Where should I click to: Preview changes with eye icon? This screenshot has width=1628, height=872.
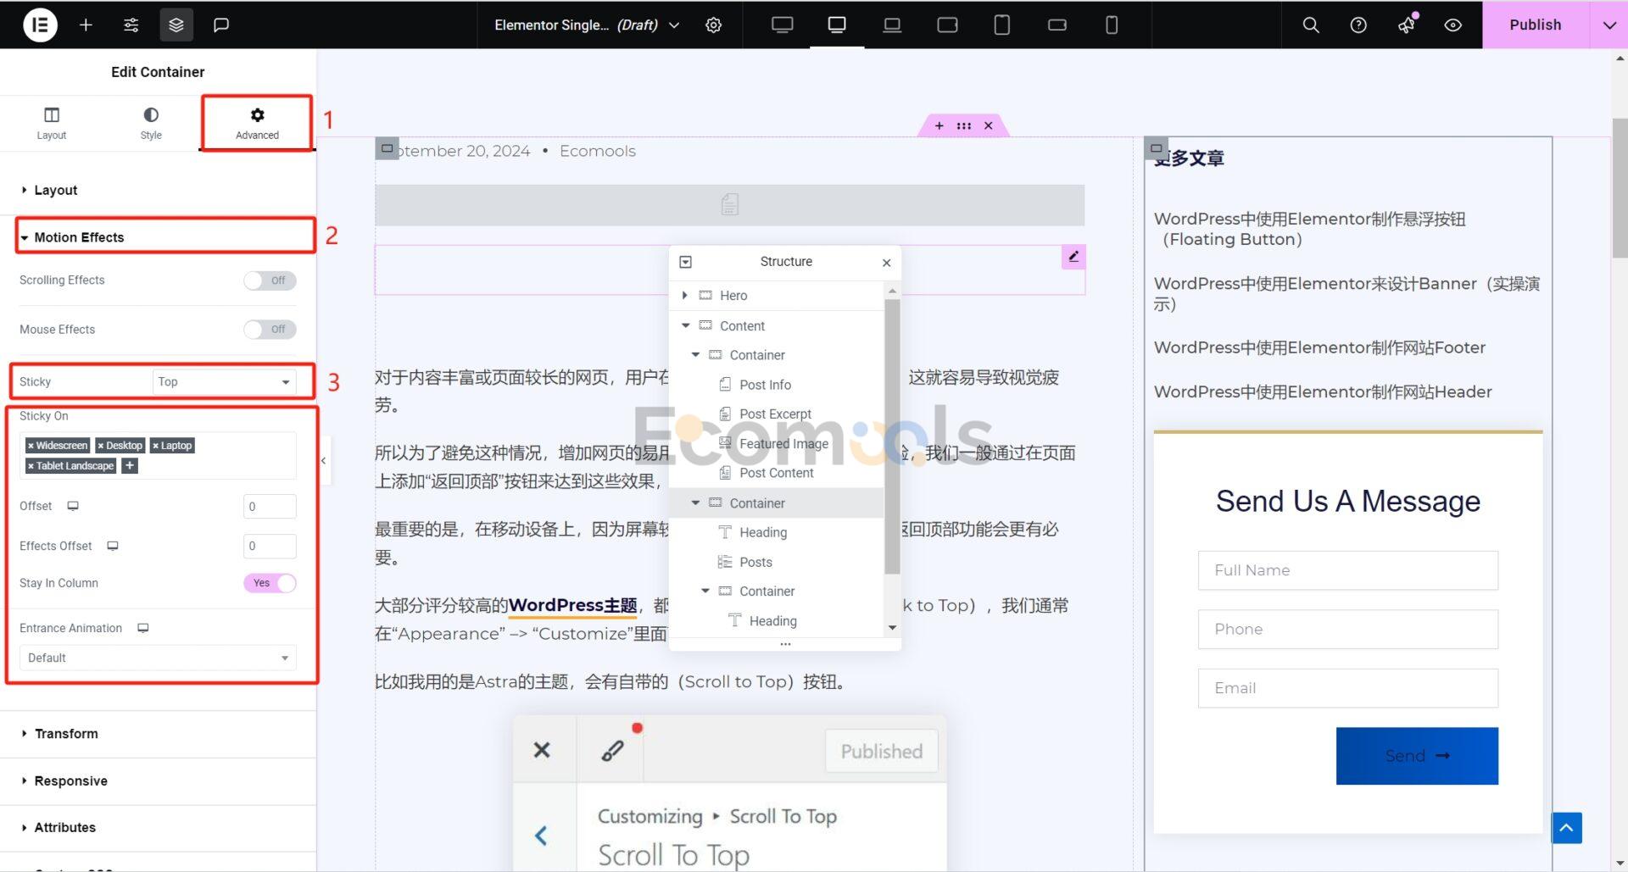(1453, 25)
